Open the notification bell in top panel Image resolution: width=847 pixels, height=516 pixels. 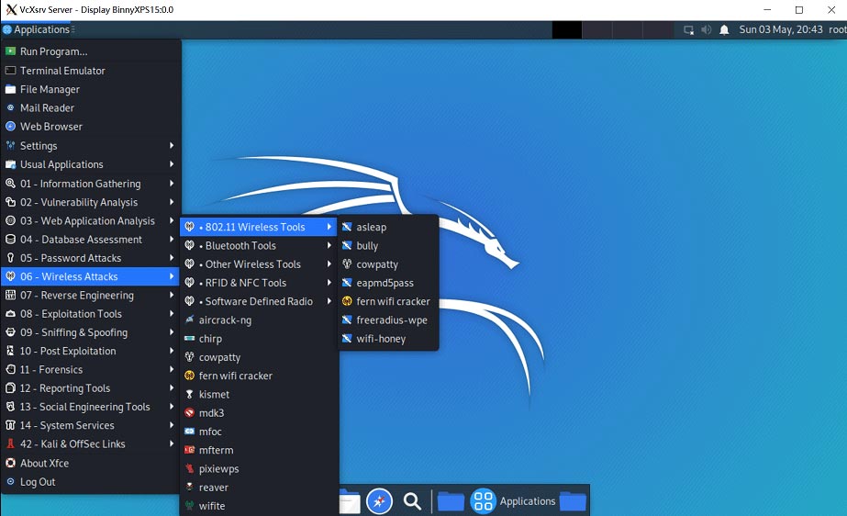coord(724,29)
